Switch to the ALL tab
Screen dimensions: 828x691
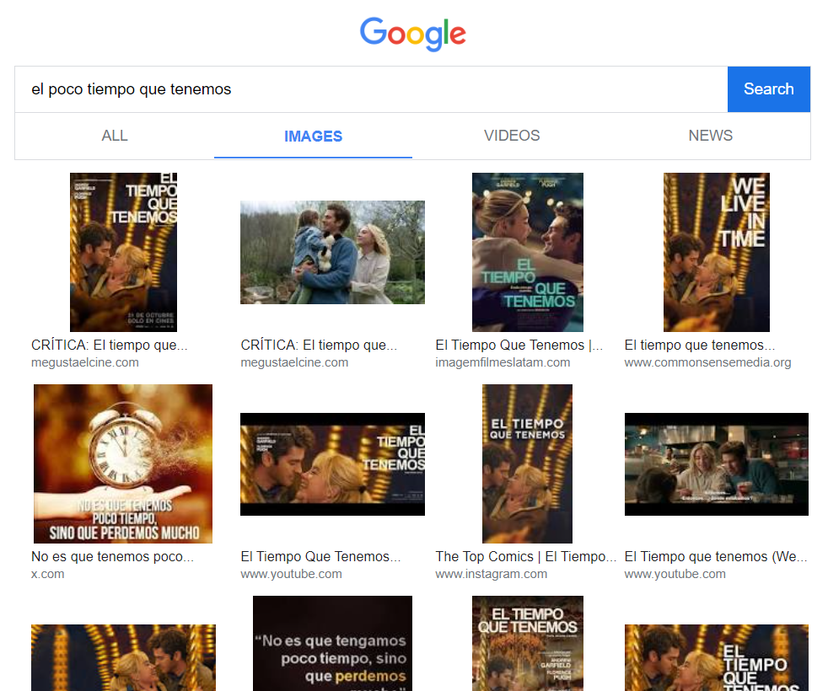(115, 136)
